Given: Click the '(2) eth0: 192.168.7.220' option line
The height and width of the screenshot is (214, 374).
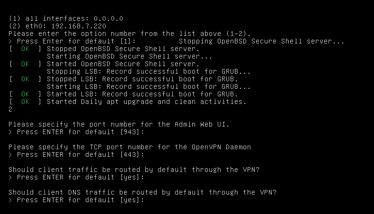Looking at the screenshot, I should 57,26.
